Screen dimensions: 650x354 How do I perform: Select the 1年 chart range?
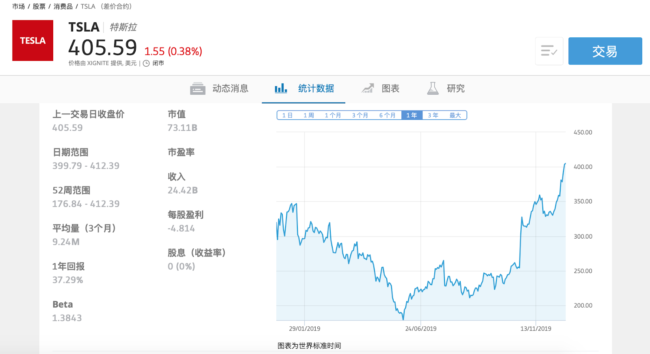[x=412, y=115]
